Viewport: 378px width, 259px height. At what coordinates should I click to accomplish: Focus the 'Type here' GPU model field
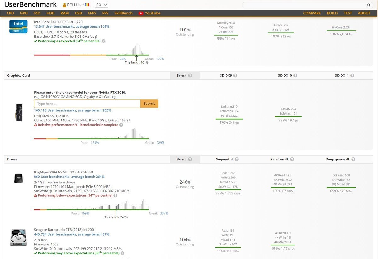pyautogui.click(x=87, y=104)
